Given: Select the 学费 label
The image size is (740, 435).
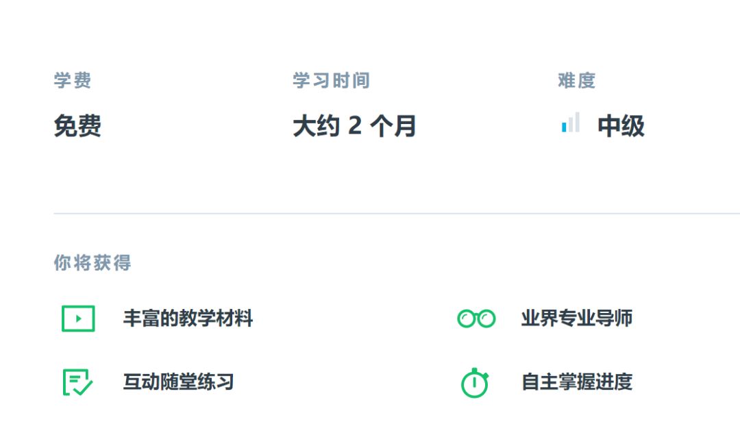Looking at the screenshot, I should pyautogui.click(x=73, y=81).
